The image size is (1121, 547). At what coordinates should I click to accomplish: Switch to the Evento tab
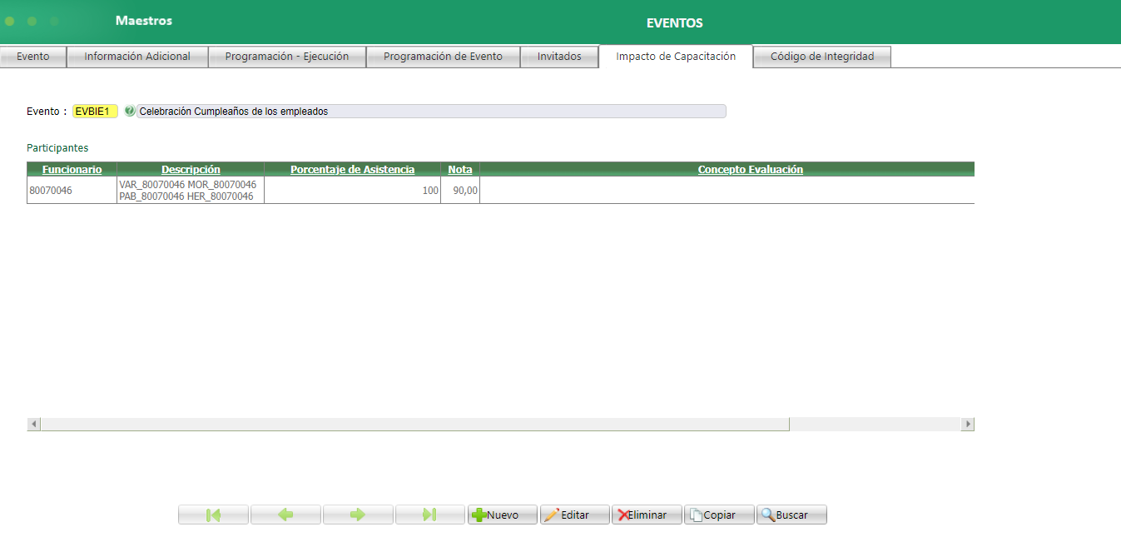pos(33,57)
